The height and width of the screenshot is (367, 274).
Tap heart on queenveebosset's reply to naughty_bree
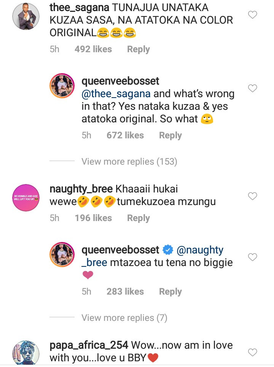click(253, 258)
